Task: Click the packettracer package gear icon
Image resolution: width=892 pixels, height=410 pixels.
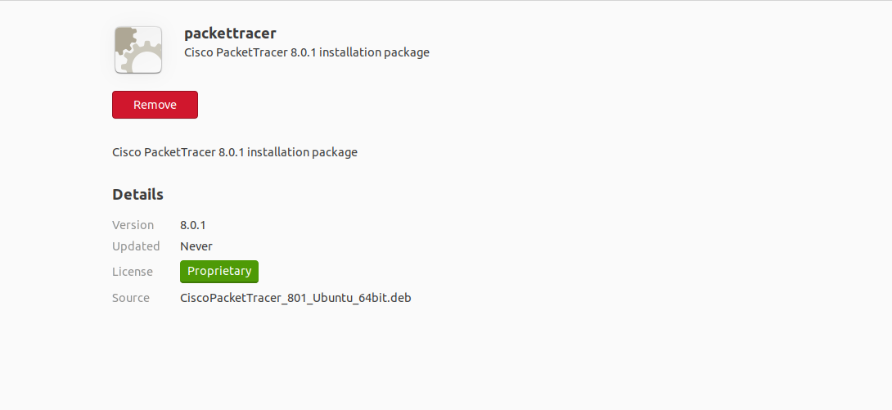Action: point(137,50)
